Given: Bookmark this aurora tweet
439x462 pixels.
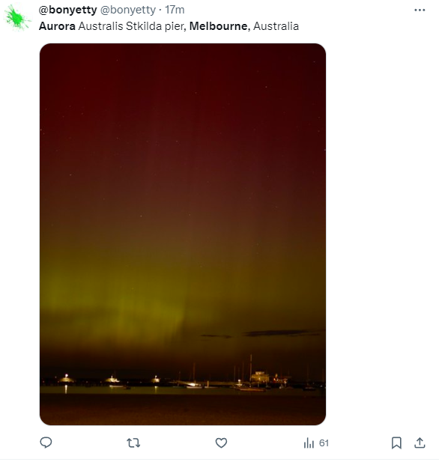Looking at the screenshot, I should point(396,443).
